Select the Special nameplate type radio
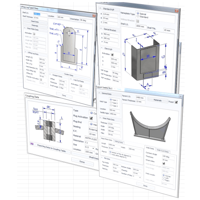This screenshot has width=200, height=200. 138,13
